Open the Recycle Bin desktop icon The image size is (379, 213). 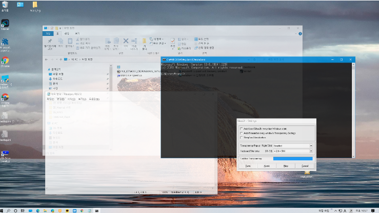point(5,5)
